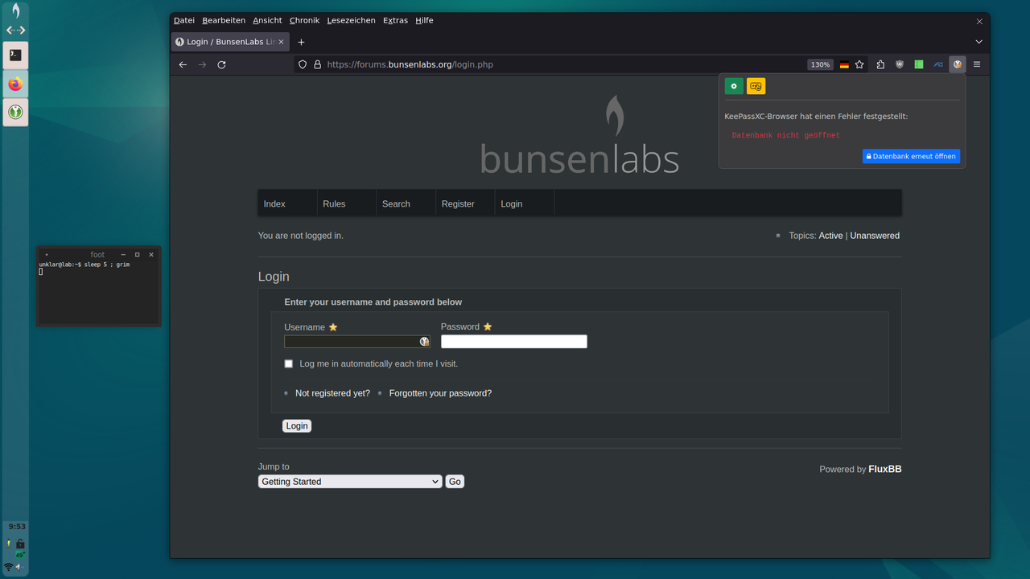Click the Unanswered topics link
Image resolution: width=1030 pixels, height=579 pixels.
[875, 236]
